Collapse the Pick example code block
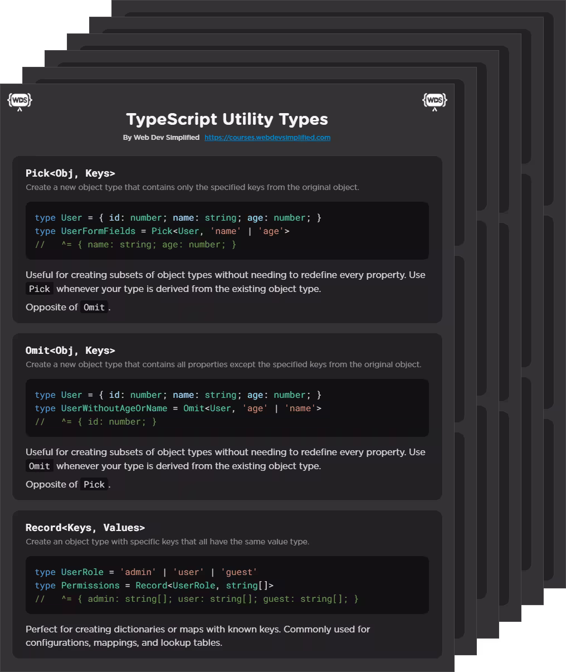 coord(227,231)
